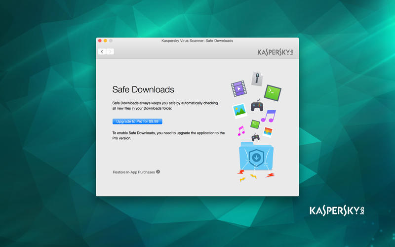Close the window with the red button
Viewport: 395px width, 247px height.
[x=100, y=41]
